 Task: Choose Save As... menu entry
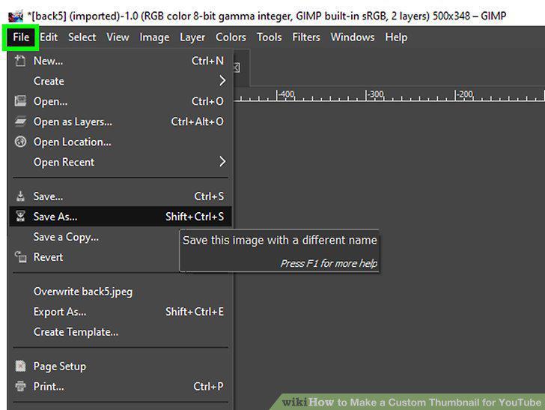(x=121, y=217)
